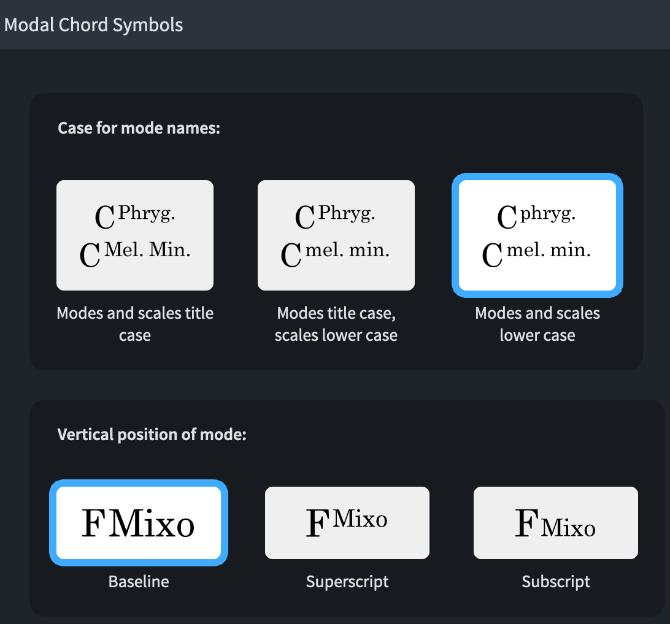670x624 pixels.
Task: Click the "Modes and scales lower case" caption
Action: 537,324
